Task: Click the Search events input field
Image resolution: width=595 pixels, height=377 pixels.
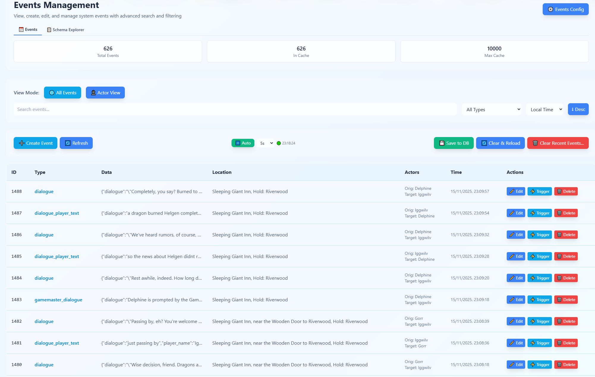Action: 235,109
